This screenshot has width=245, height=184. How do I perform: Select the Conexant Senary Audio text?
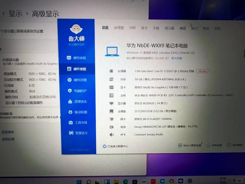pyautogui.click(x=149, y=134)
